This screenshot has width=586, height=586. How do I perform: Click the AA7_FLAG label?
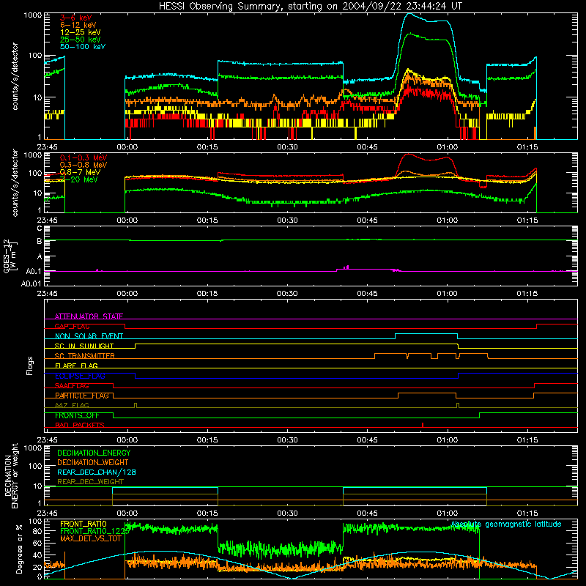coord(72,405)
